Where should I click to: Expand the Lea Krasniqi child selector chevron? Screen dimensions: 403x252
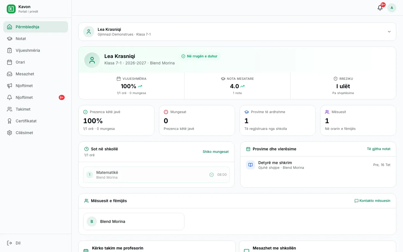[389, 32]
